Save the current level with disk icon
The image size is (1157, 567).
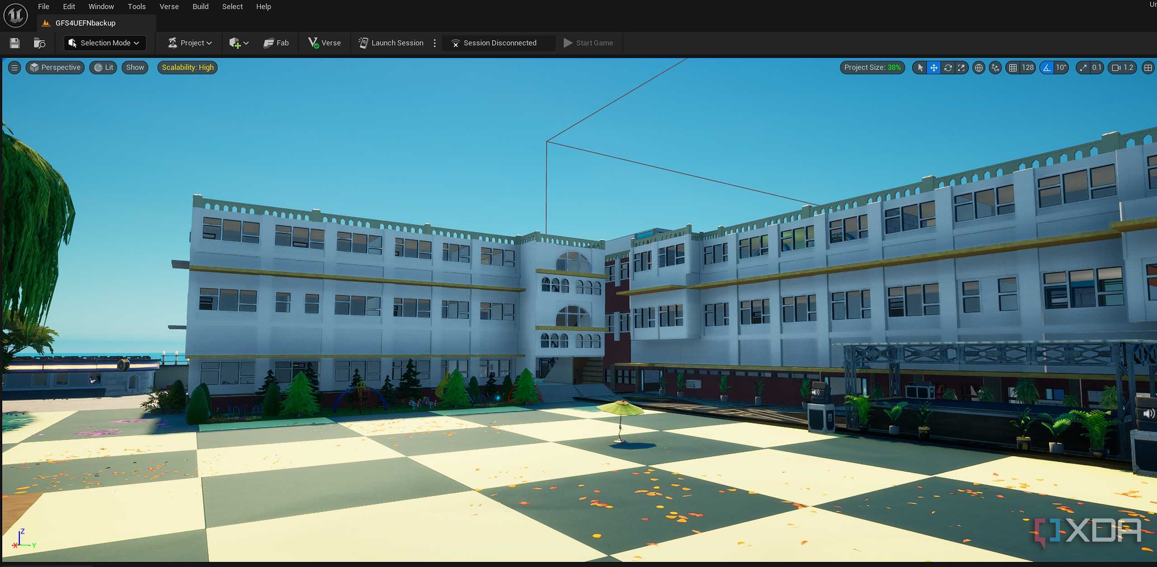click(x=14, y=43)
